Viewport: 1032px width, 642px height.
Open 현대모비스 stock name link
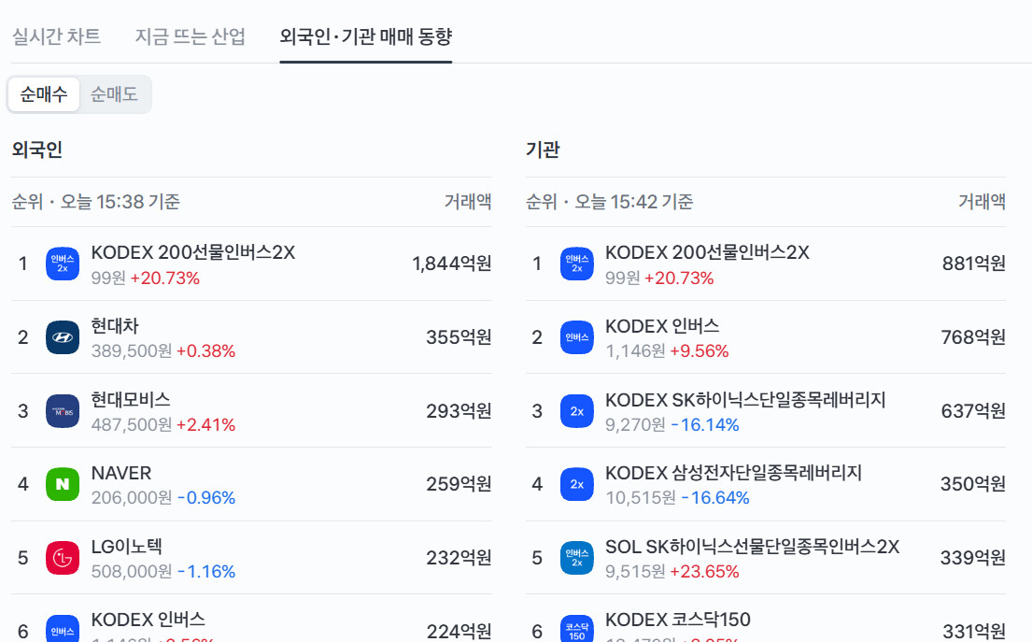pos(131,400)
